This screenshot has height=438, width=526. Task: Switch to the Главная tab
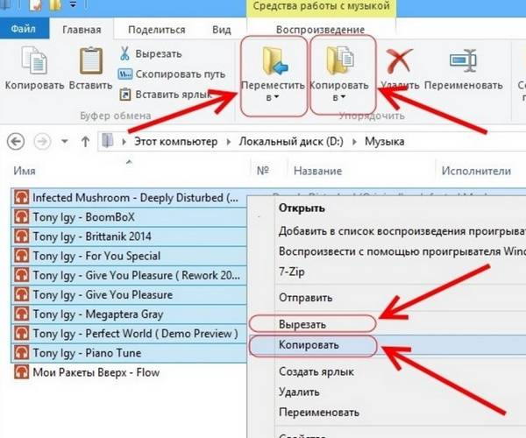[x=82, y=30]
